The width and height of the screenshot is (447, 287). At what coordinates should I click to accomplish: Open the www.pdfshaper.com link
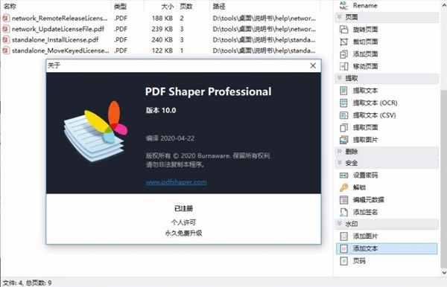pos(176,182)
